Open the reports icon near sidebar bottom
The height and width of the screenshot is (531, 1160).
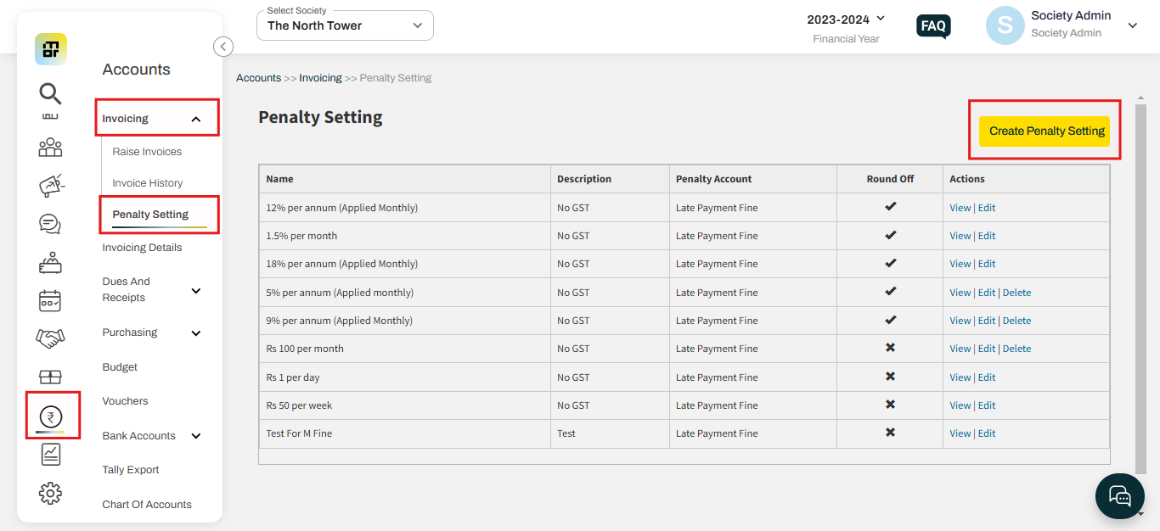tap(50, 454)
